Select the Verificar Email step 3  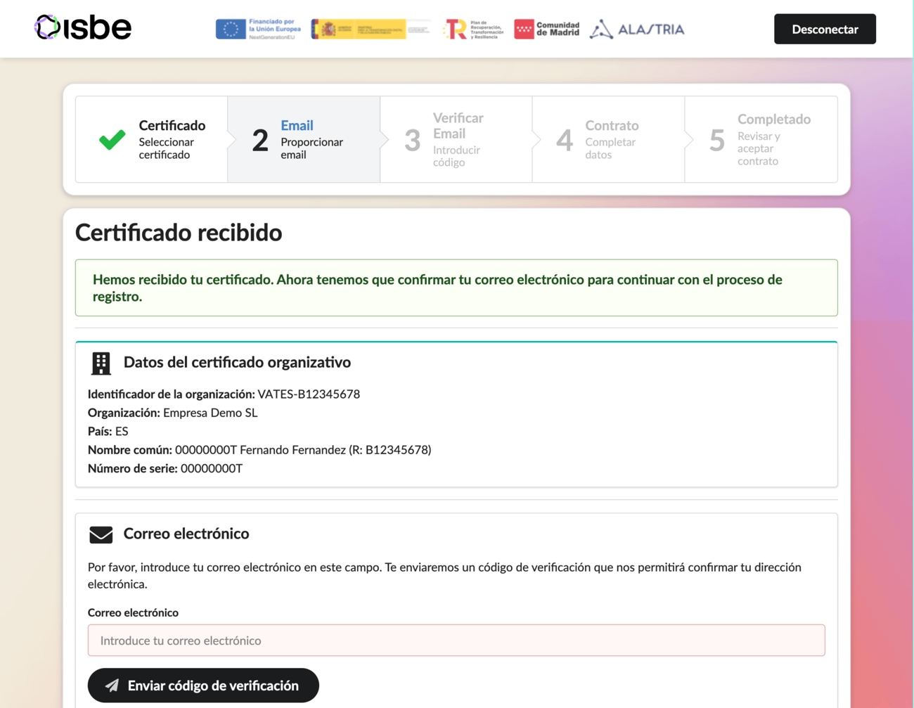coord(456,139)
